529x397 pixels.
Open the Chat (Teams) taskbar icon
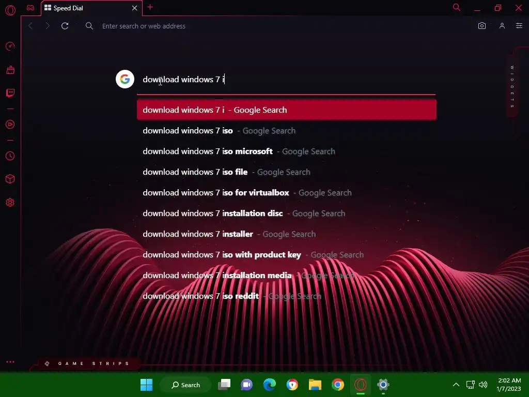(x=246, y=385)
